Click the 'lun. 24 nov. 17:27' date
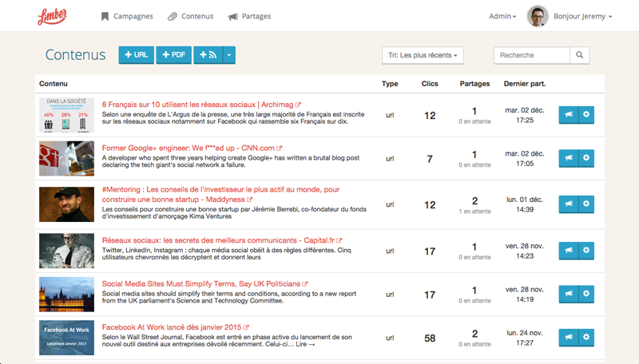The image size is (639, 364). click(525, 338)
